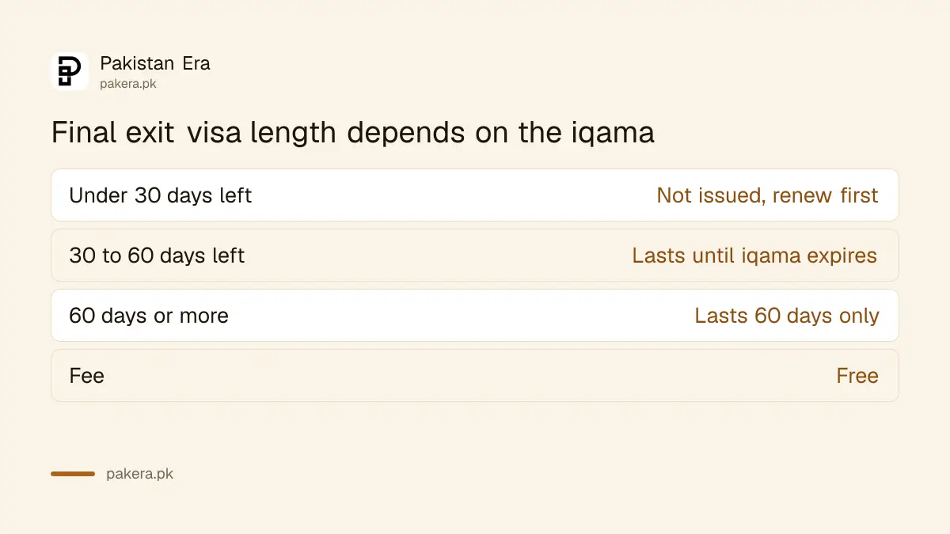Click the Not issued, renew first value
Screen dimensions: 950x534
[767, 195]
